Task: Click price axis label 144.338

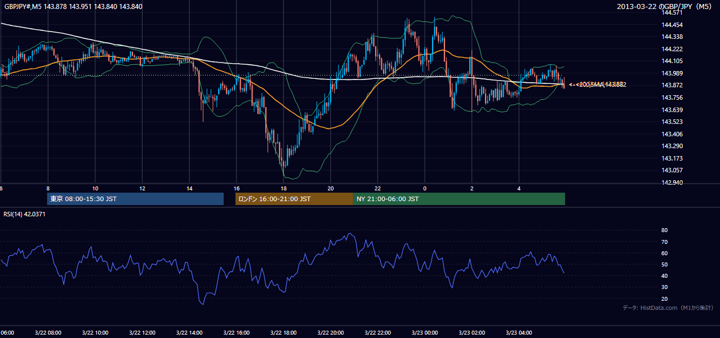Action: click(673, 37)
